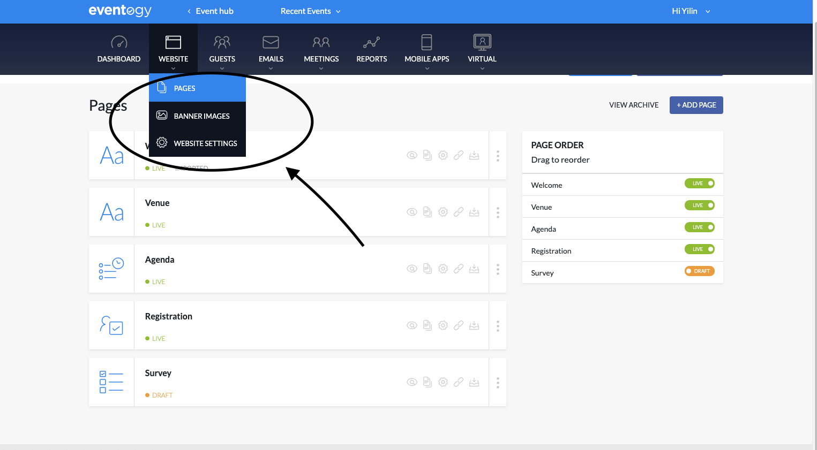Image resolution: width=817 pixels, height=450 pixels.
Task: Switch Survey from draft to live
Action: coord(699,271)
